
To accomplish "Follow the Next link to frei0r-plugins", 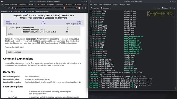I will 79,21.
